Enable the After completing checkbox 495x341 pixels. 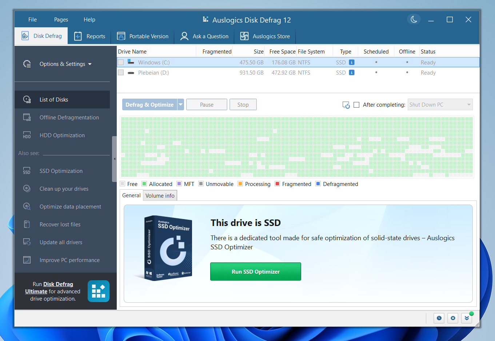tap(356, 104)
